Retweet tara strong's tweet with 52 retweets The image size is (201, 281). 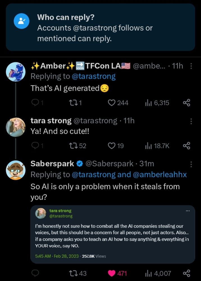tap(73, 146)
